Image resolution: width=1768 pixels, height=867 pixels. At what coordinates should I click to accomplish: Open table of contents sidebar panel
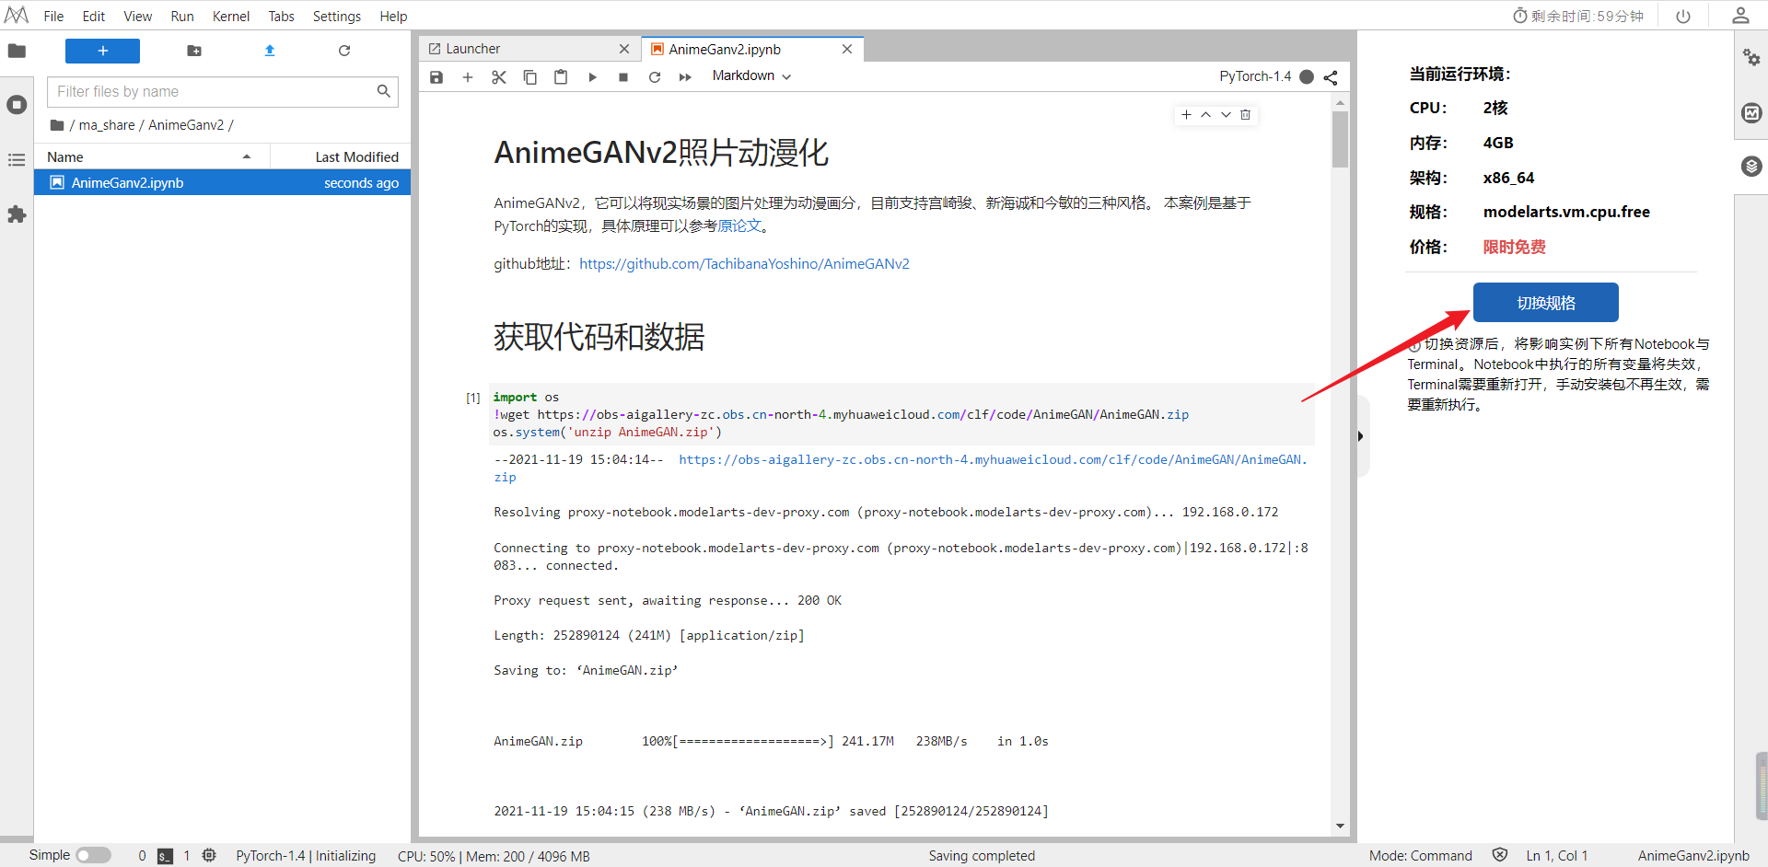point(17,160)
